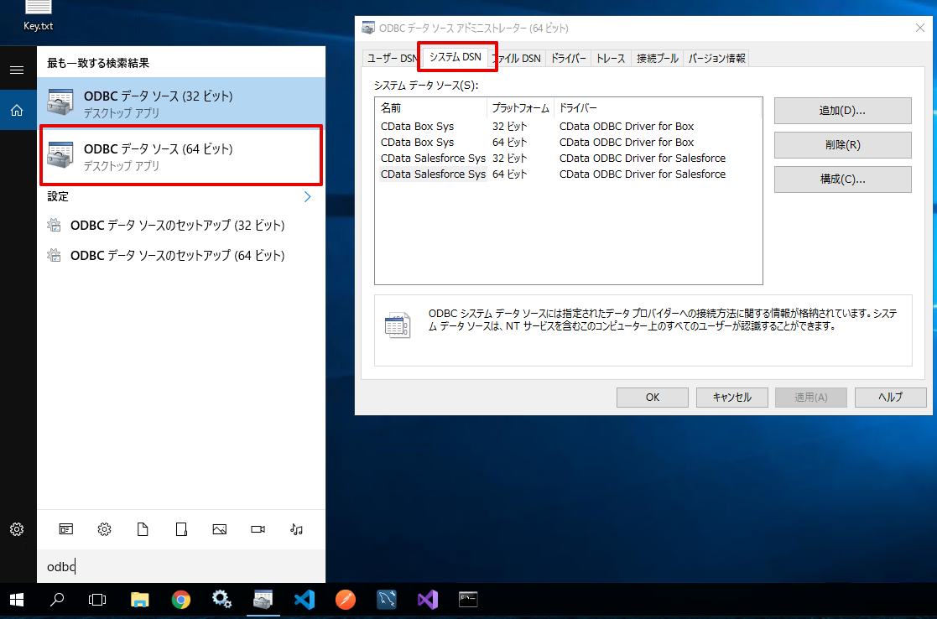Filter search results by Settings gear icon
Screen dimensions: 937x619
[105, 528]
